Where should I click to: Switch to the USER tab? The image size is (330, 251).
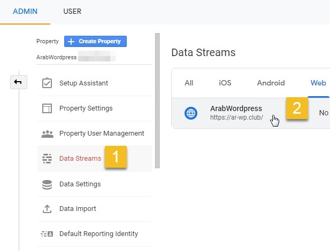(72, 11)
